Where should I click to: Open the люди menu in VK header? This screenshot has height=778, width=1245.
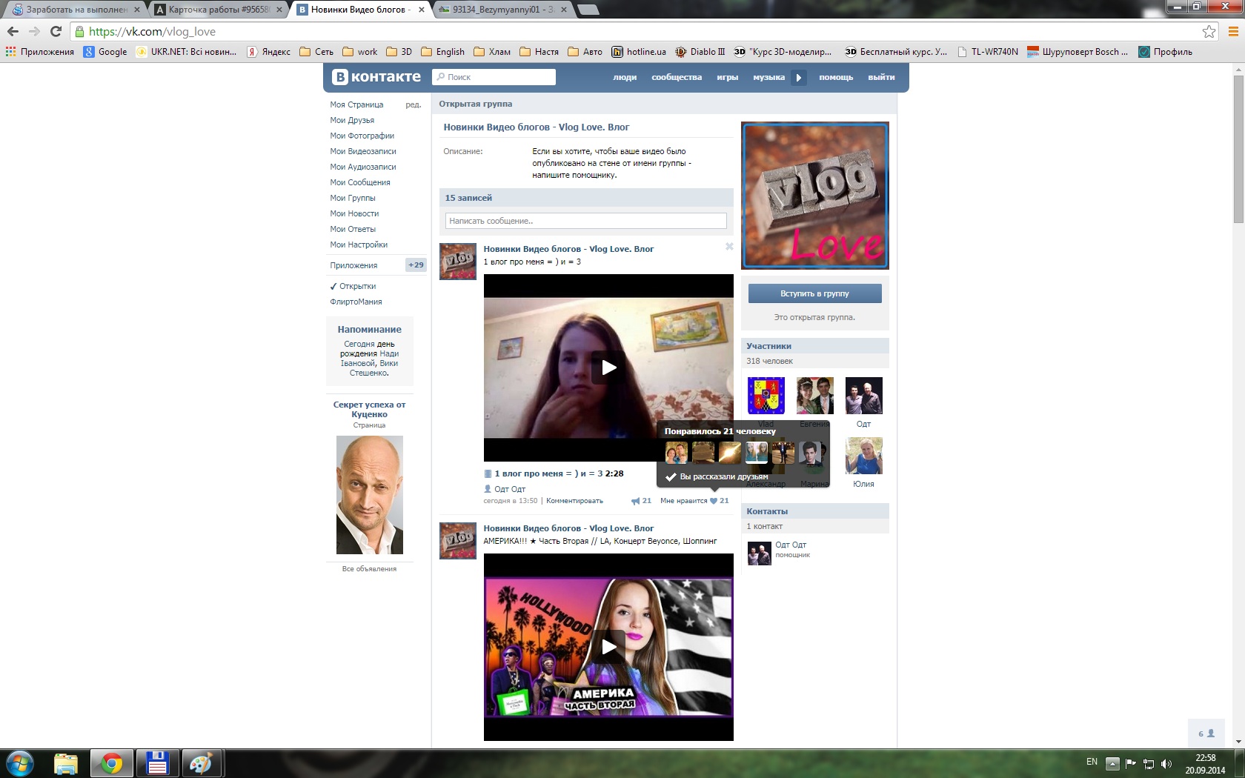(625, 77)
